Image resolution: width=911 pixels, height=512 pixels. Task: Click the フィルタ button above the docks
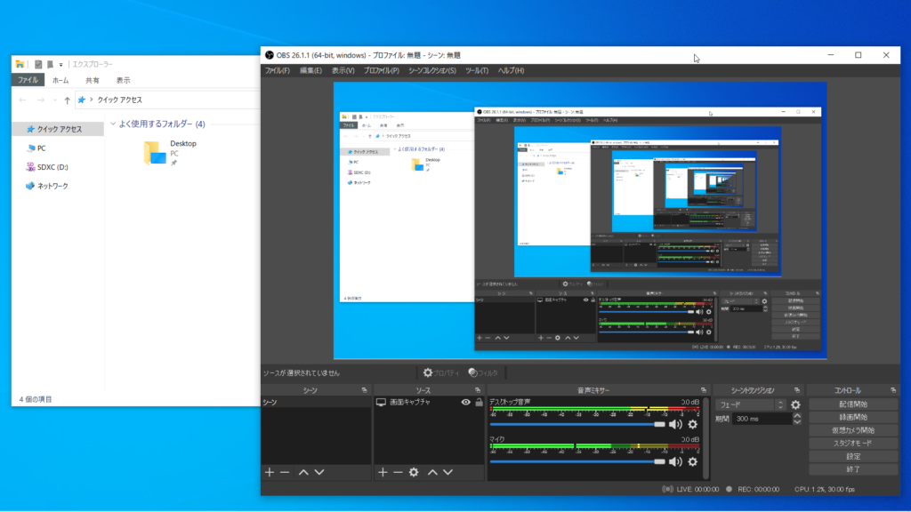pos(483,372)
